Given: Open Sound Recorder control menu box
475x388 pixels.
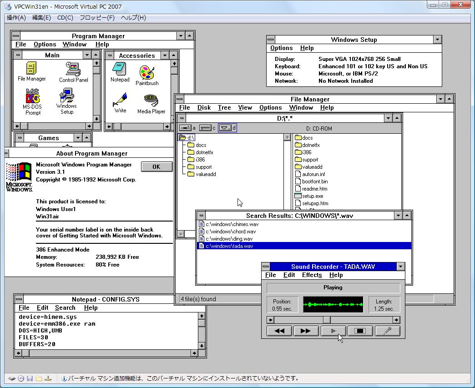Looking at the screenshot, I should coord(266,266).
